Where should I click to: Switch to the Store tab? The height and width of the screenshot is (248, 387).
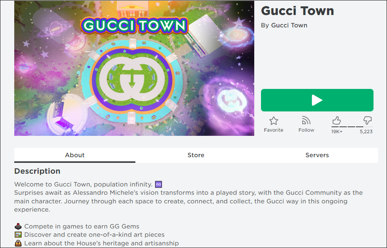tap(196, 155)
